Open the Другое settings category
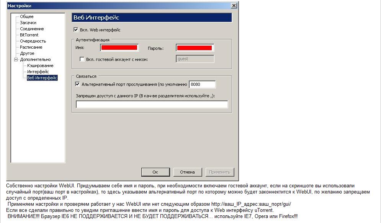Screen dimensions: 381x223 tap(27, 53)
